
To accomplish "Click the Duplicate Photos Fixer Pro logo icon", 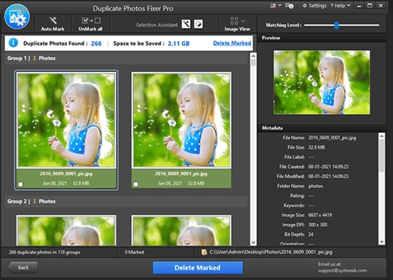I will 17,16.
